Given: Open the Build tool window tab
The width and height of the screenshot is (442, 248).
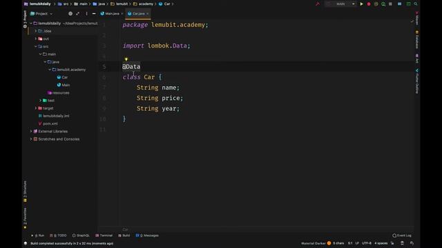Looking at the screenshot, I should [x=124, y=236].
